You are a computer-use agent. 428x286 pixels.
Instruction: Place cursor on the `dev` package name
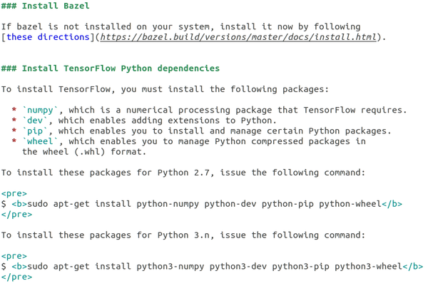pos(38,121)
